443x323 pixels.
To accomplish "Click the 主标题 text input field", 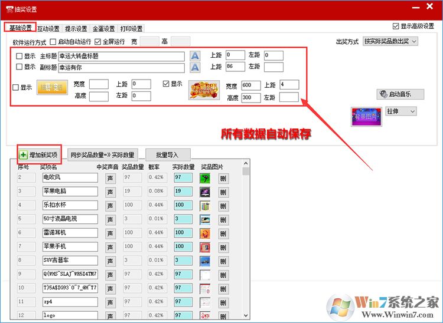I will [x=121, y=56].
